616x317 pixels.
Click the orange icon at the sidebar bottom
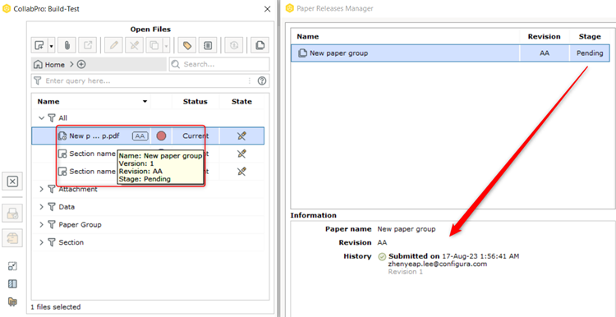(x=12, y=301)
